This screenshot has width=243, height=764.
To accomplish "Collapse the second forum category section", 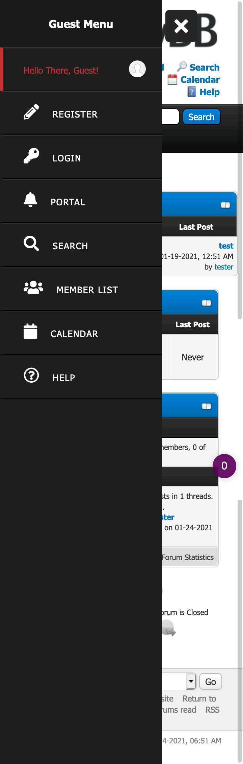I will pyautogui.click(x=207, y=303).
